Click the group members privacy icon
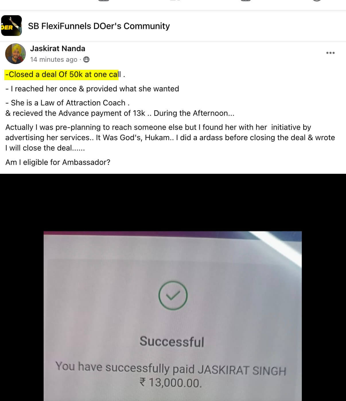 (x=86, y=59)
